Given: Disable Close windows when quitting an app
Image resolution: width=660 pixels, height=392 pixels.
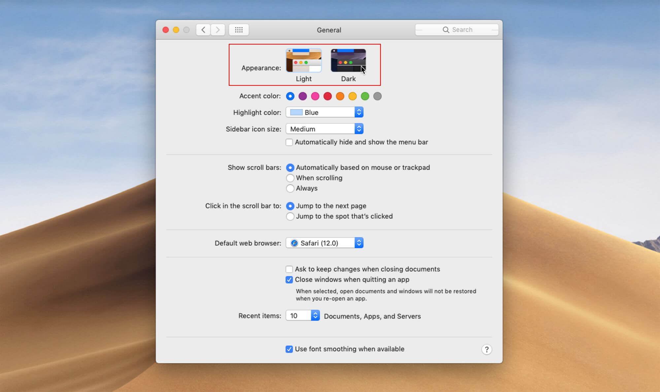Looking at the screenshot, I should click(288, 280).
